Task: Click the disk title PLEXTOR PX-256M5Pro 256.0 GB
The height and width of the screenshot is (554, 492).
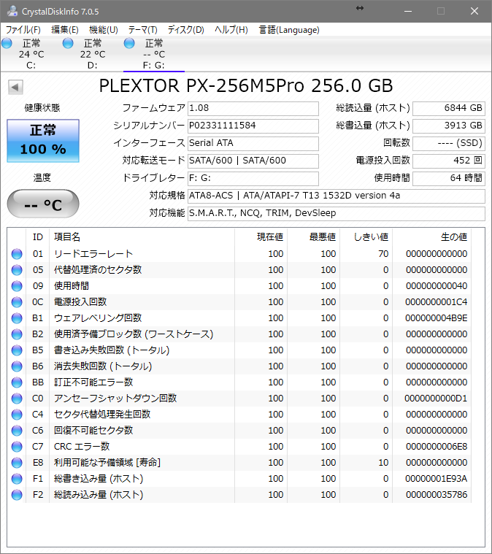Action: (246, 86)
